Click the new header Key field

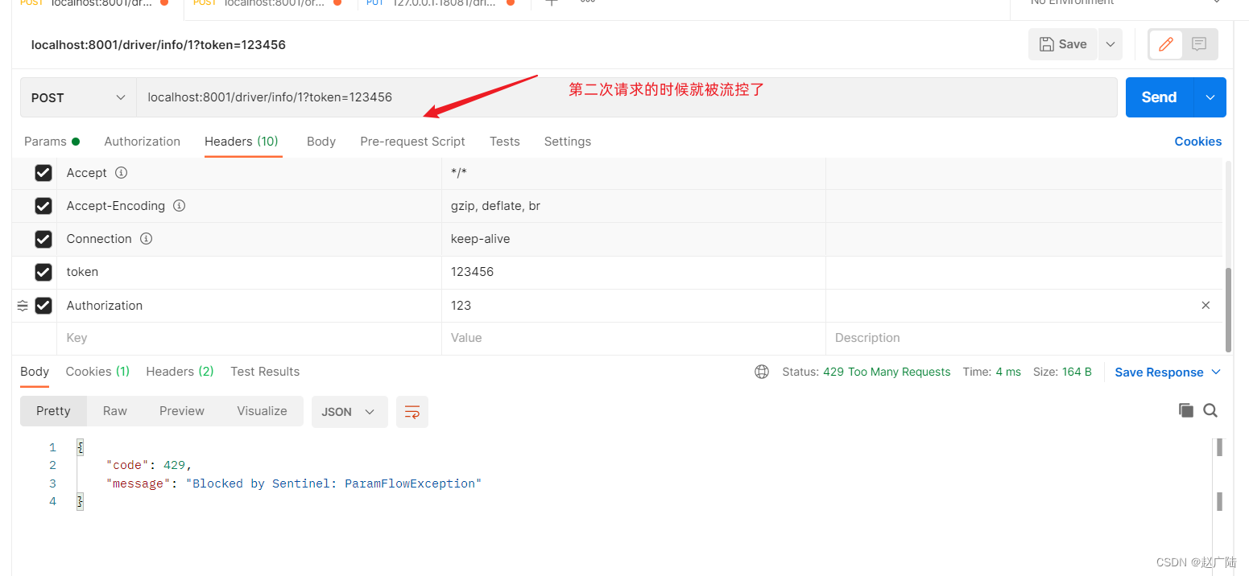click(249, 338)
